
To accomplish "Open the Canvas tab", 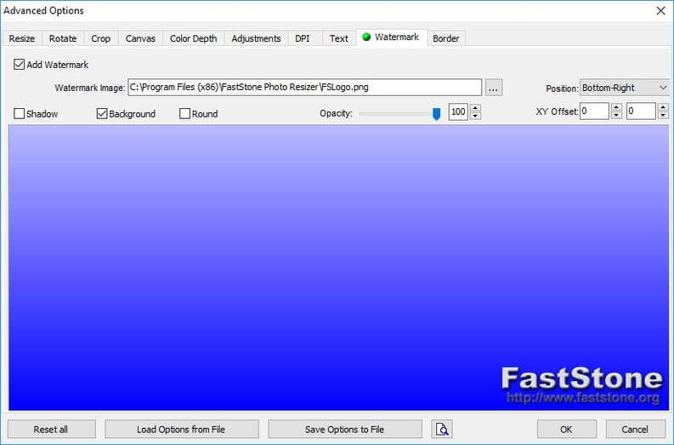I will [140, 38].
